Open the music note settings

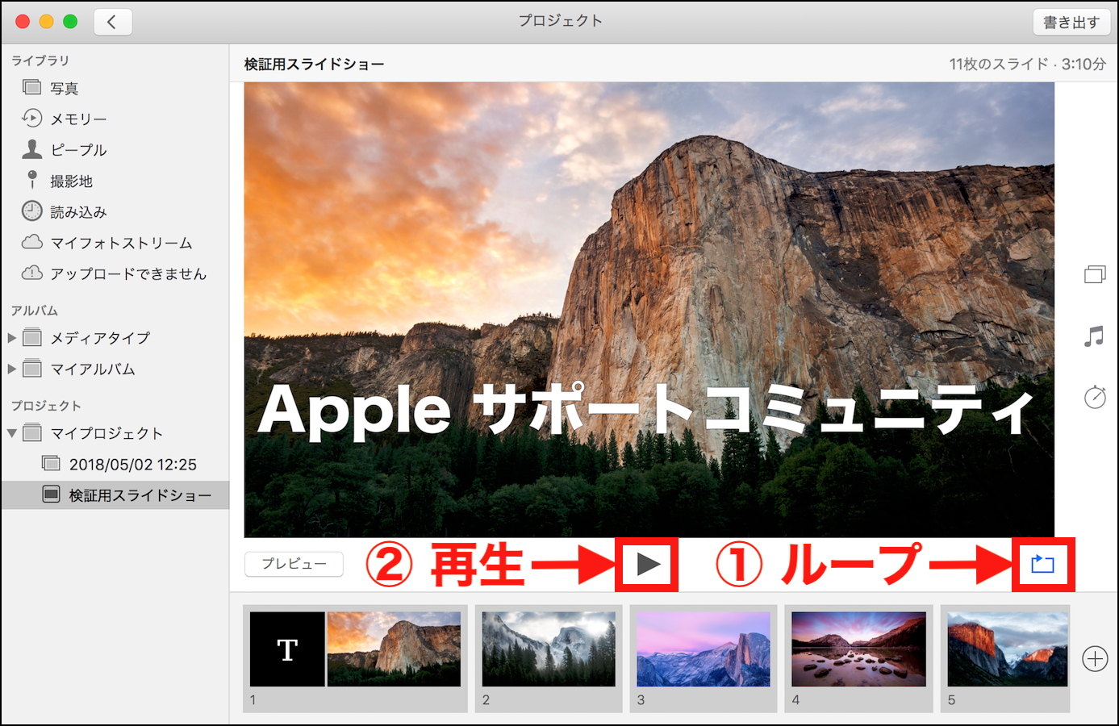pos(1094,336)
